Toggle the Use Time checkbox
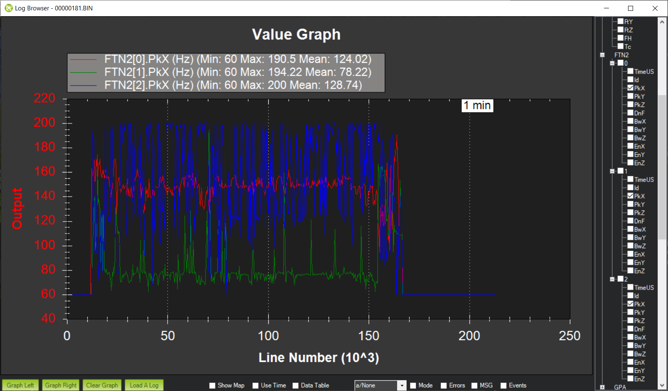 [256, 386]
